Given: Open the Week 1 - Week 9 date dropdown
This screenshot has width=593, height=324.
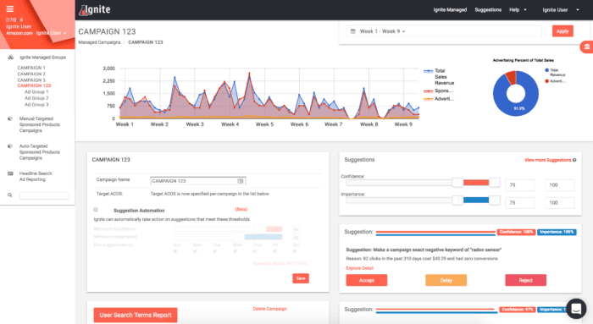Looking at the screenshot, I should (382, 31).
